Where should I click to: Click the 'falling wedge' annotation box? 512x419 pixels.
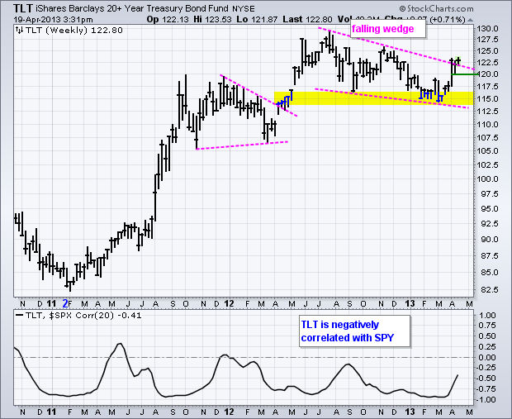[388, 29]
